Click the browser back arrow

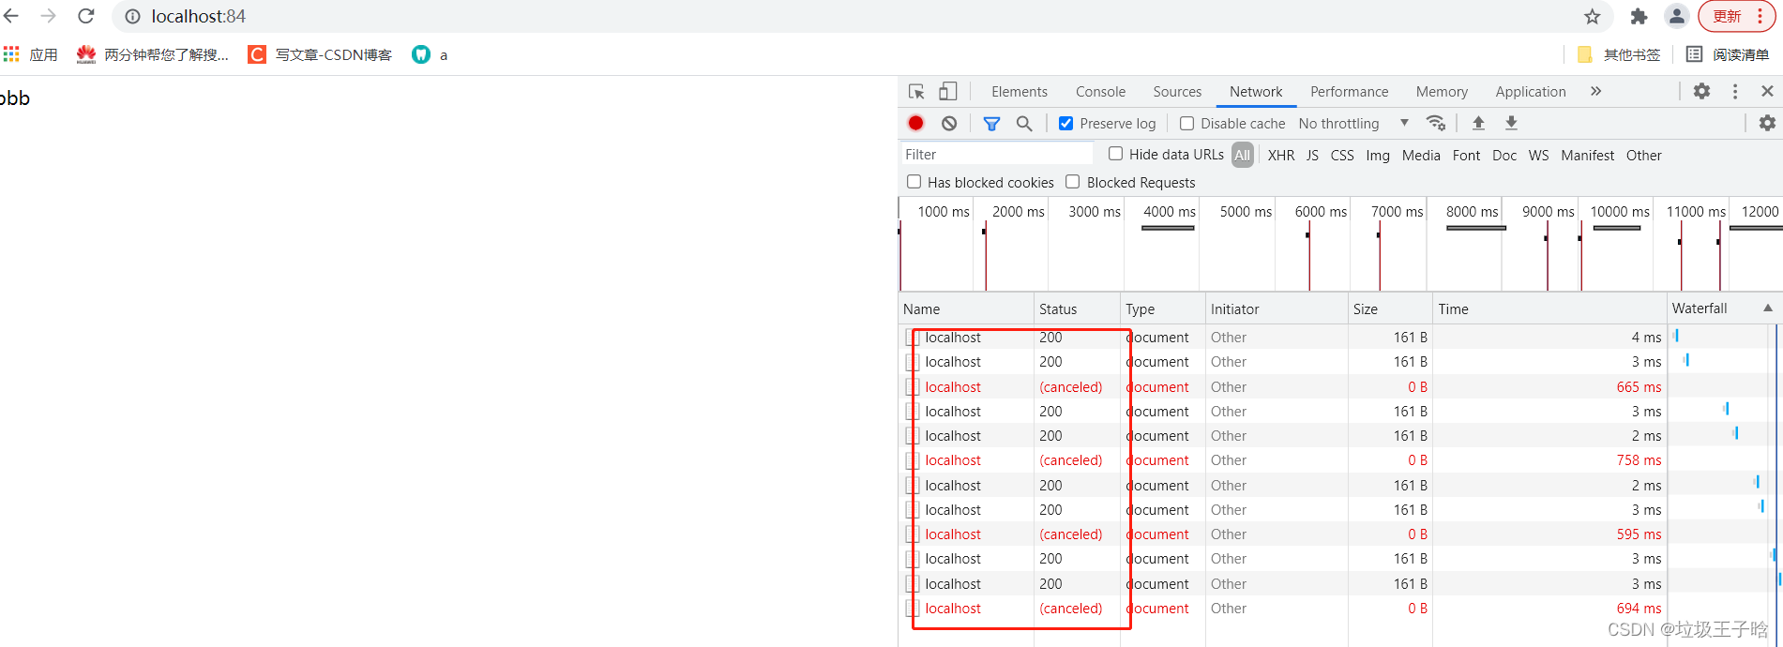tap(11, 16)
